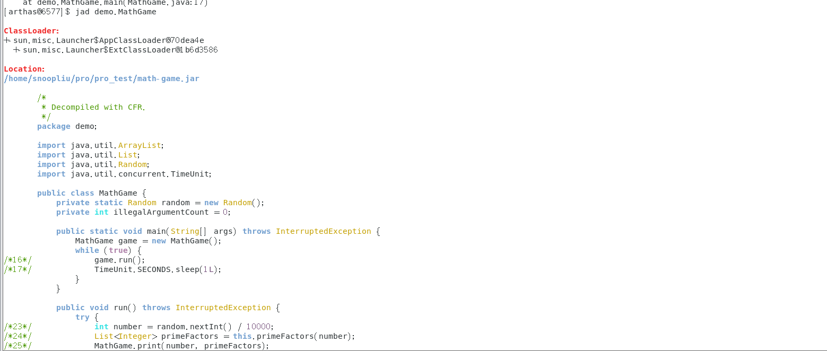
Task: Click 'public void run() throws InterruptedException' signature
Action: [x=168, y=308]
